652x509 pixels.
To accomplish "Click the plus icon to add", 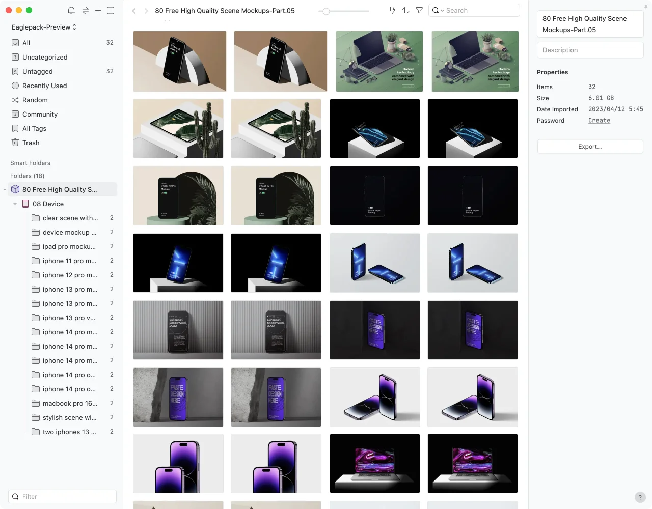I will pos(98,10).
